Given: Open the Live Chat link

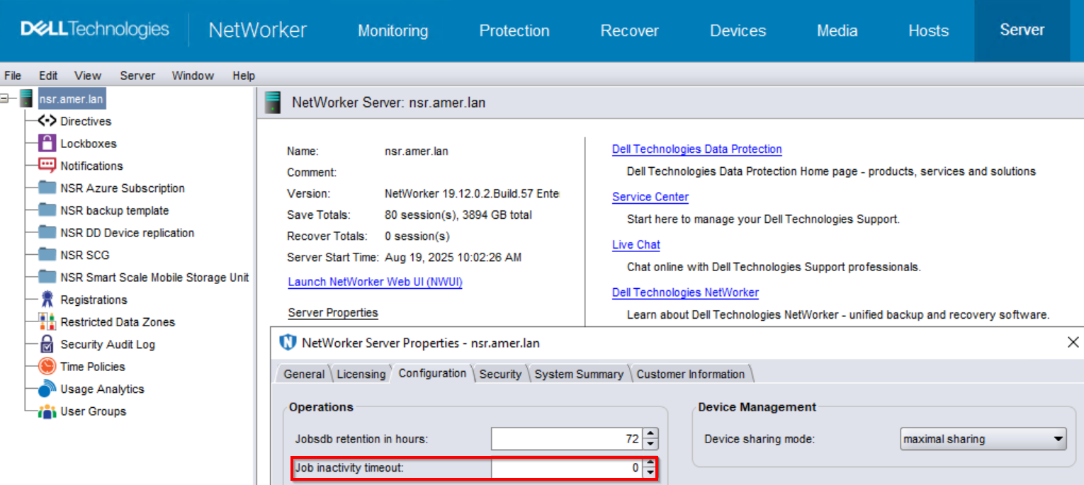Looking at the screenshot, I should (x=636, y=244).
